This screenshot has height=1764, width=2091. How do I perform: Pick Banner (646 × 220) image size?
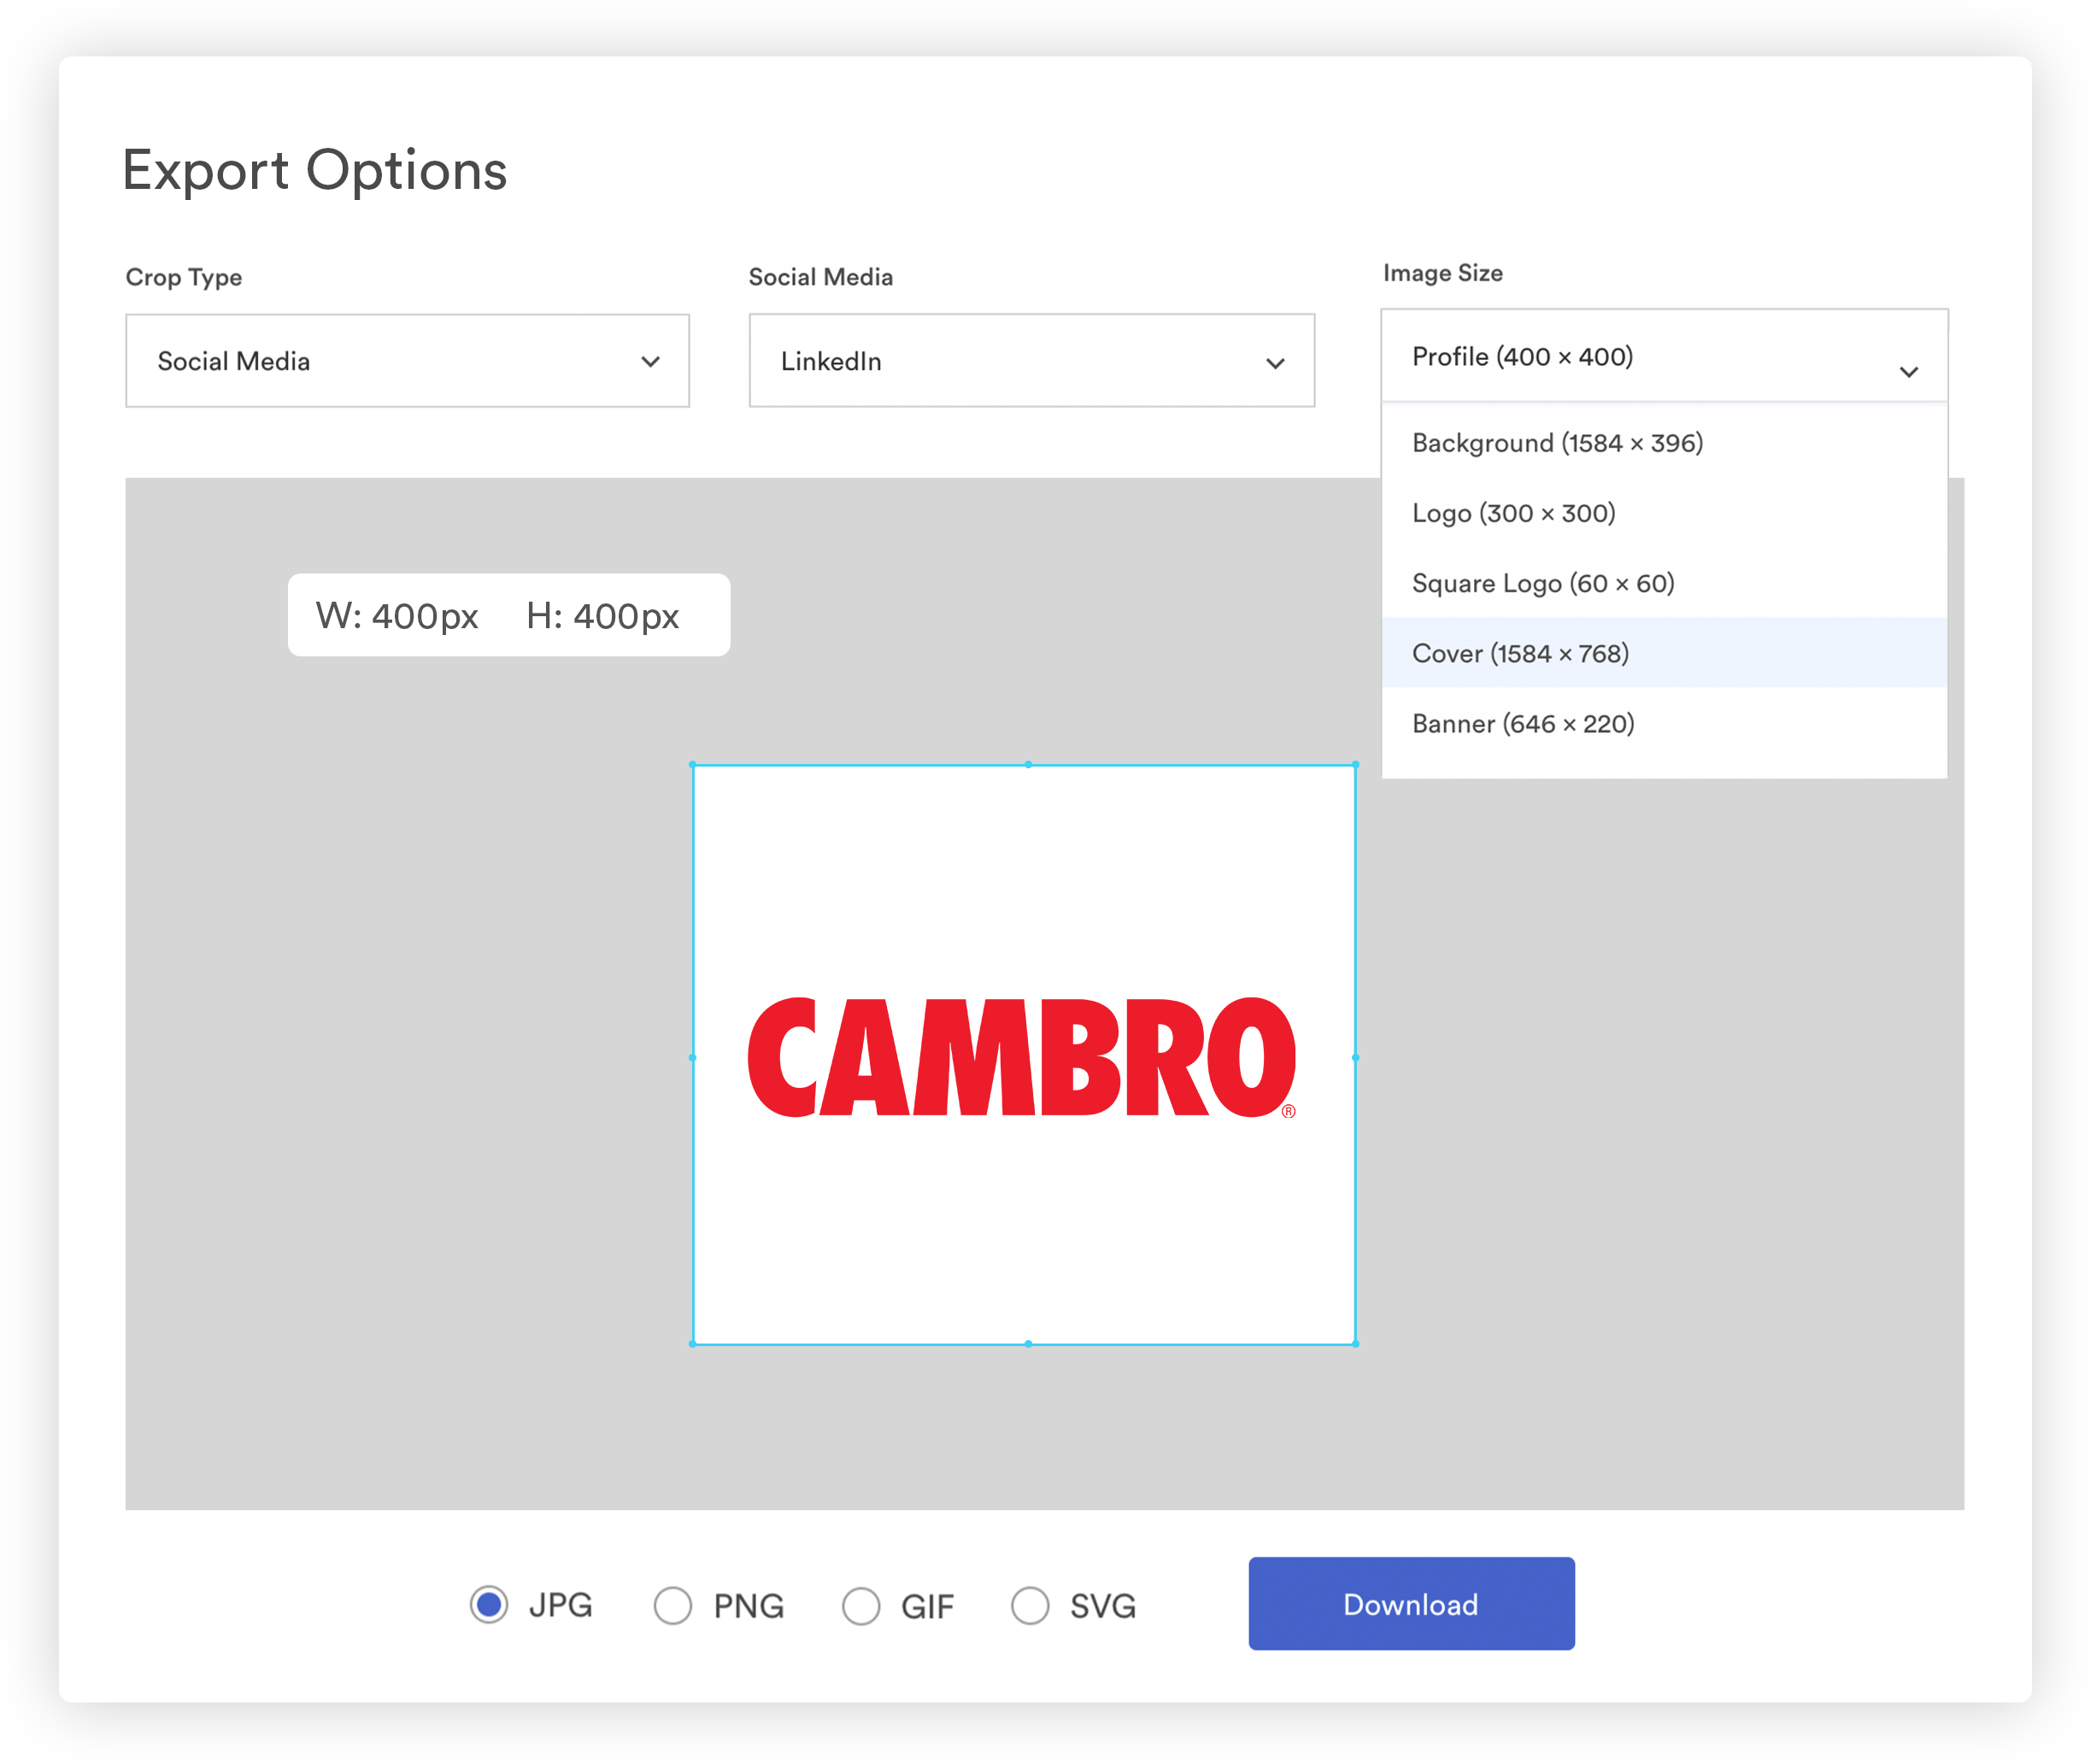[x=1523, y=723]
